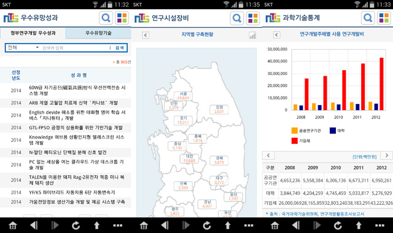This screenshot has width=393, height=233.
Task: Select the 충북 1,816 region label
Action: click(x=198, y=138)
